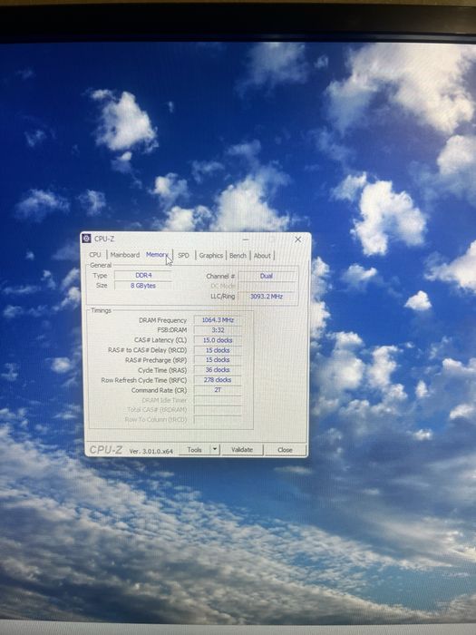Click the LLC/Ring label
Viewport: 476px width, 635px height.
pos(223,297)
